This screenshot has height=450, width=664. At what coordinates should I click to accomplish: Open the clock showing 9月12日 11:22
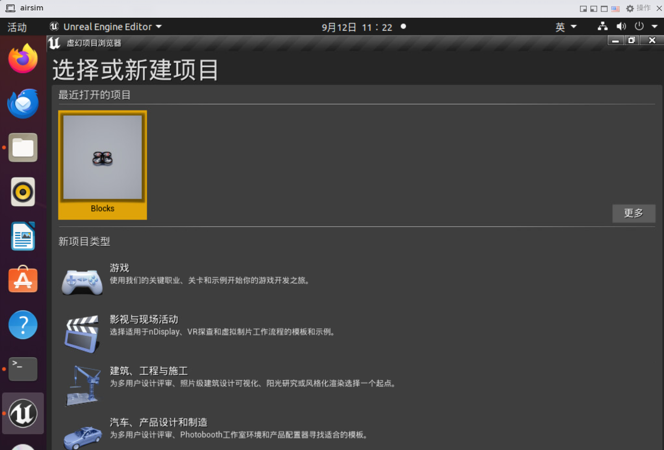click(x=357, y=27)
